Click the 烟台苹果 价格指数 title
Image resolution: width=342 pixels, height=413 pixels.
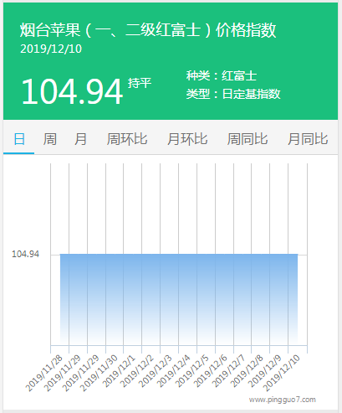coord(148,30)
